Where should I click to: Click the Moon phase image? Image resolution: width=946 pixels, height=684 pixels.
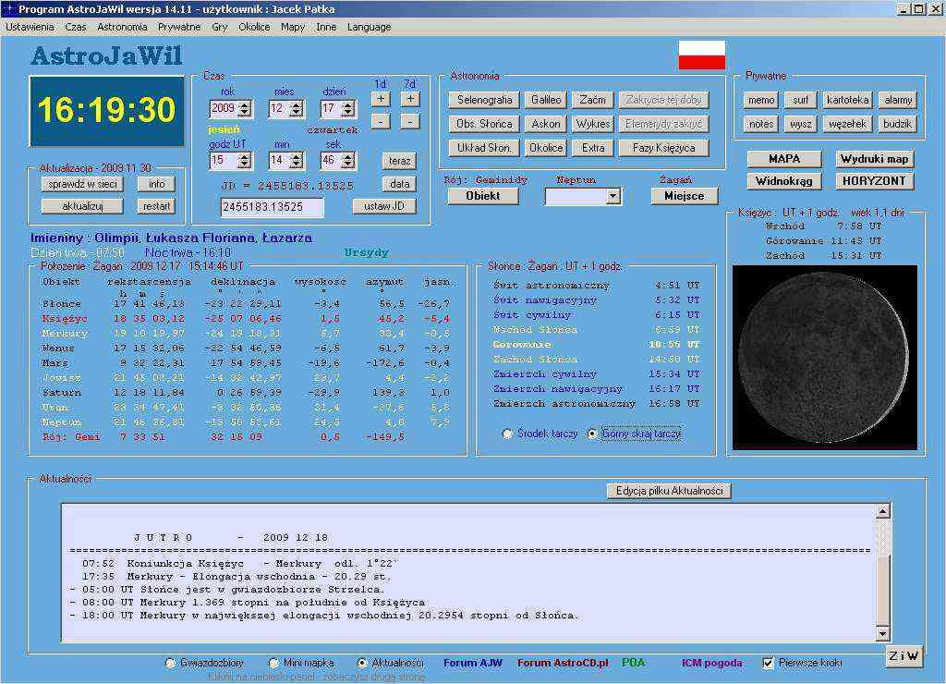pyautogui.click(x=824, y=358)
